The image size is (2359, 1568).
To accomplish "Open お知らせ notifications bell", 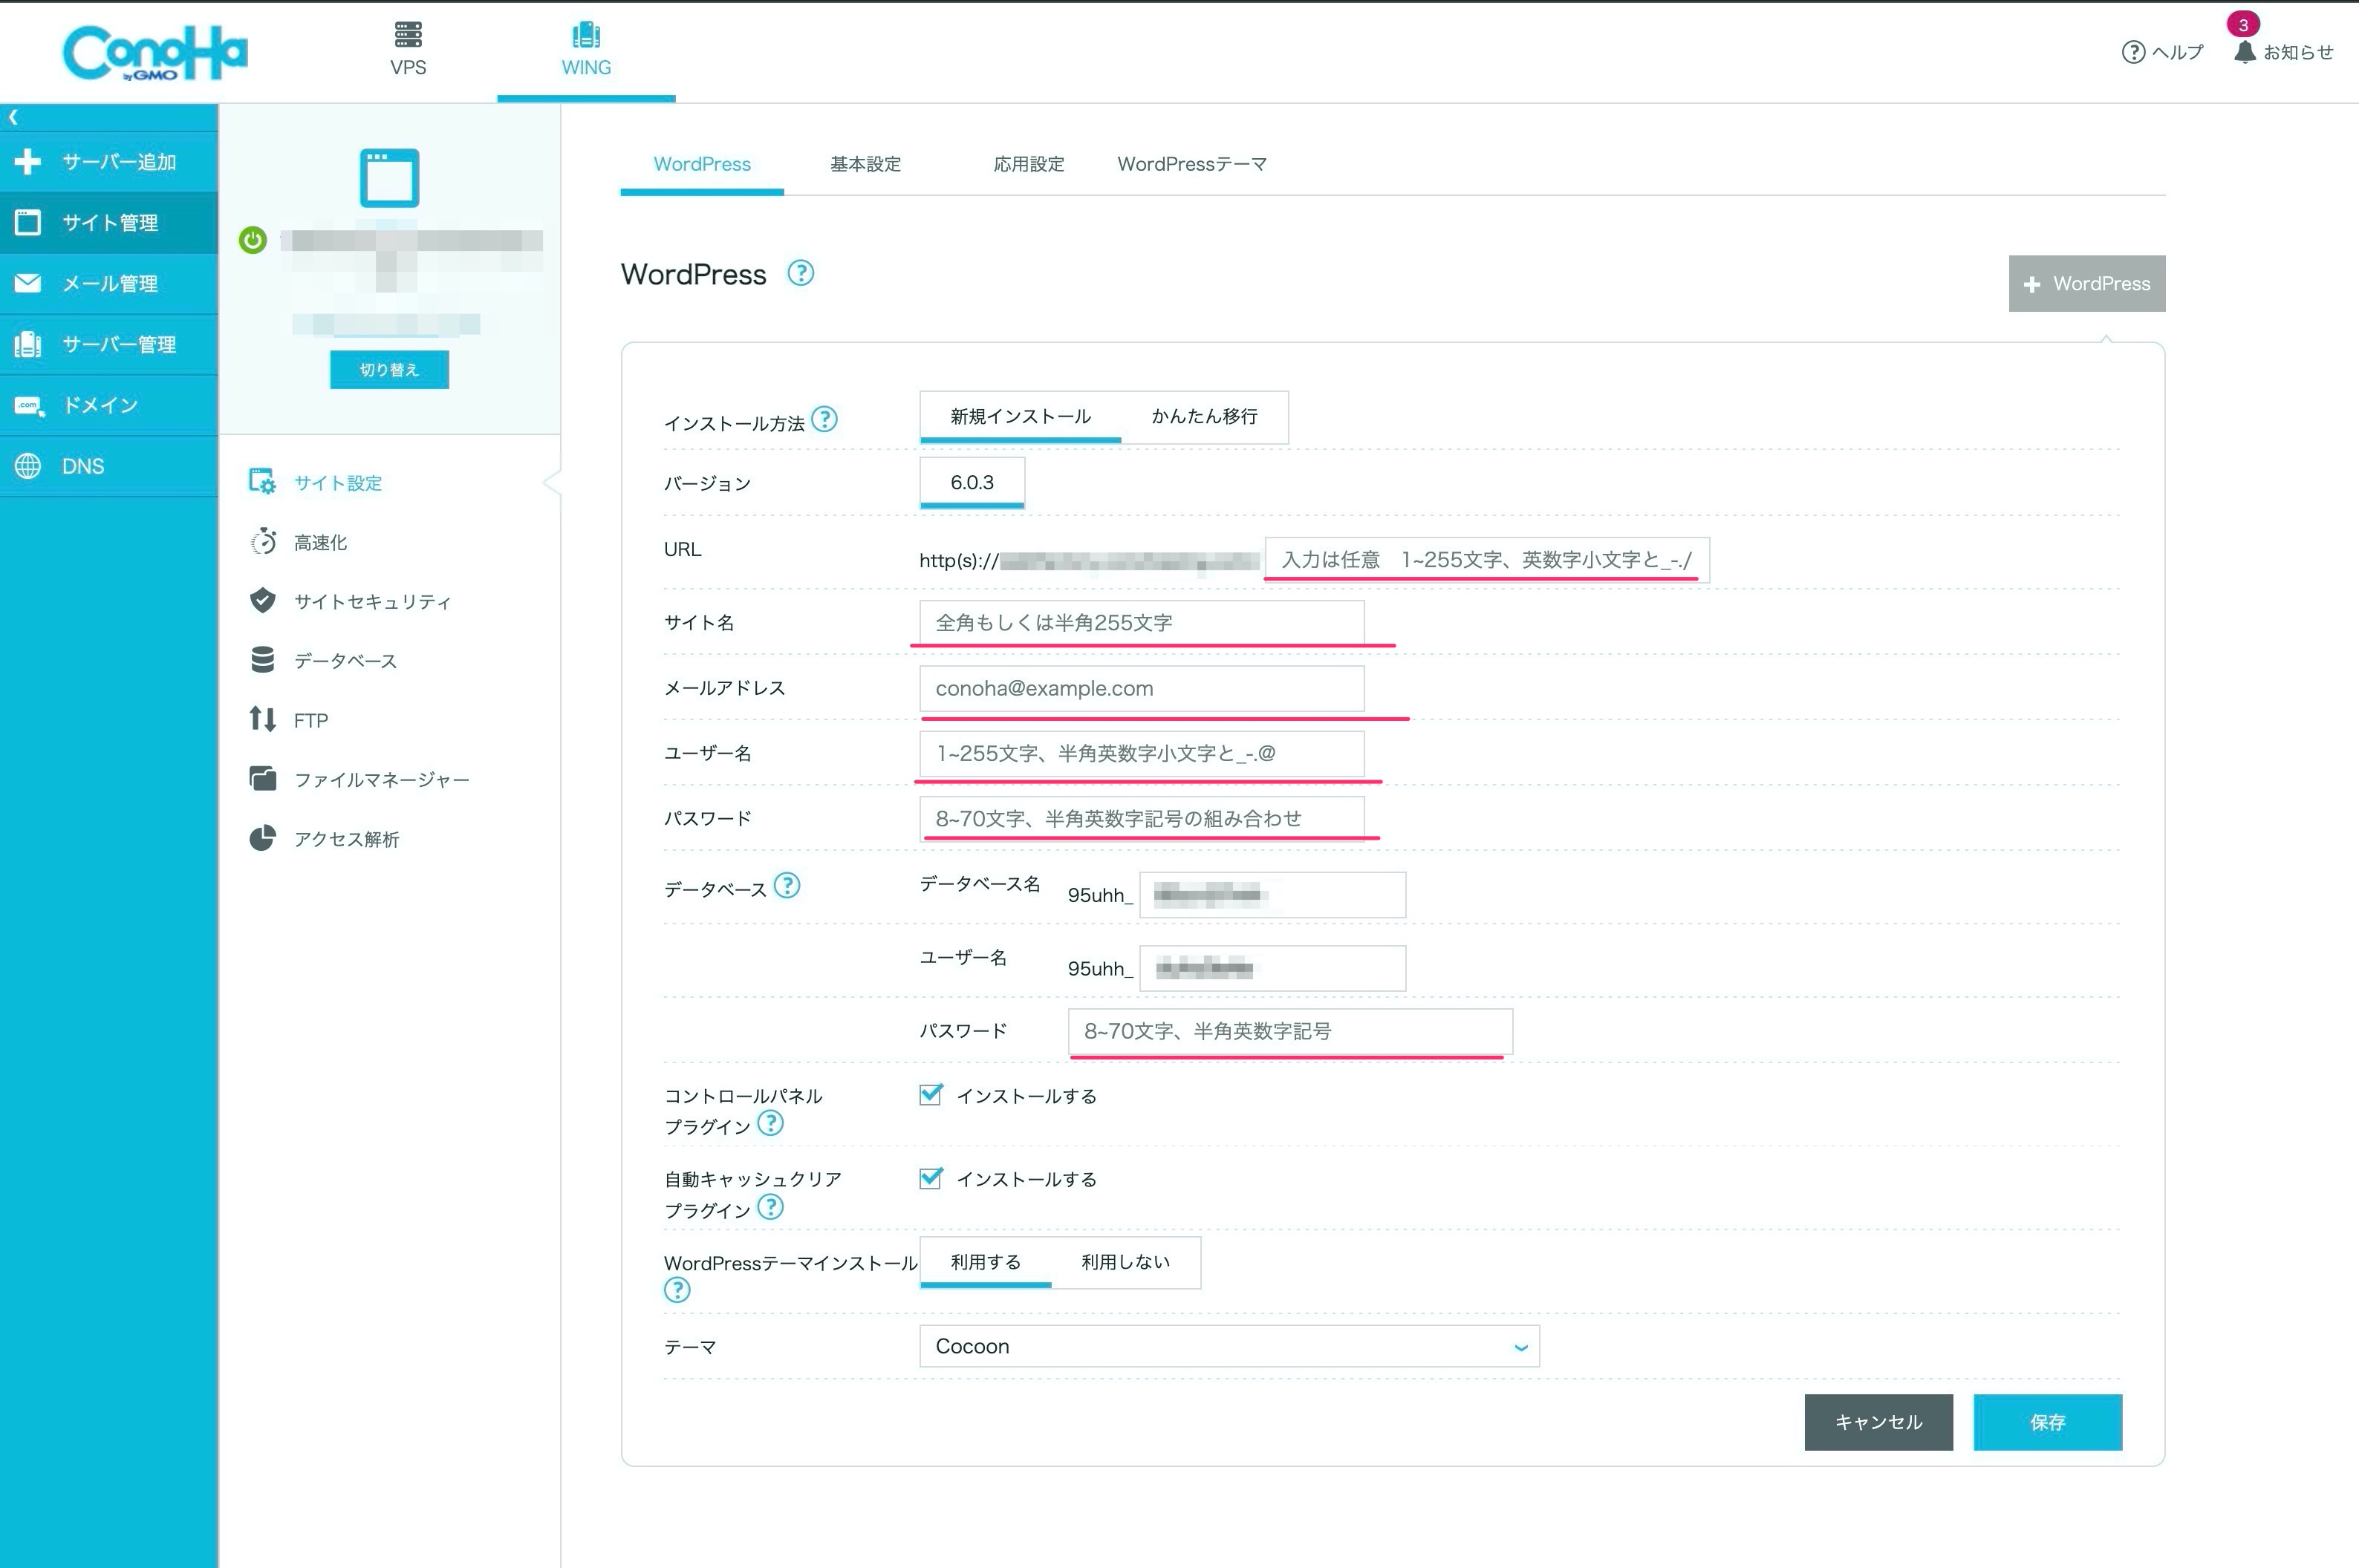I will [x=2283, y=52].
